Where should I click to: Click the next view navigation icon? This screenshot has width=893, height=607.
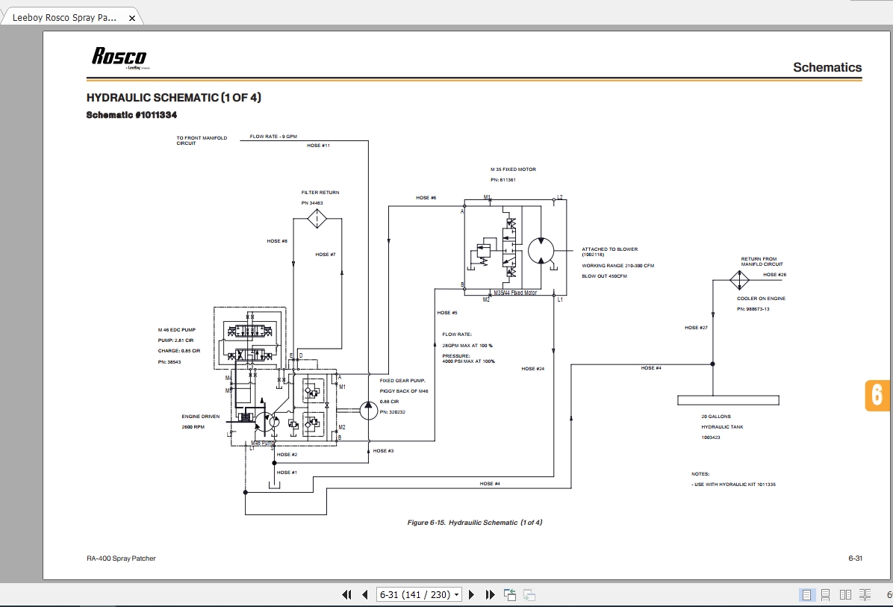click(x=529, y=594)
